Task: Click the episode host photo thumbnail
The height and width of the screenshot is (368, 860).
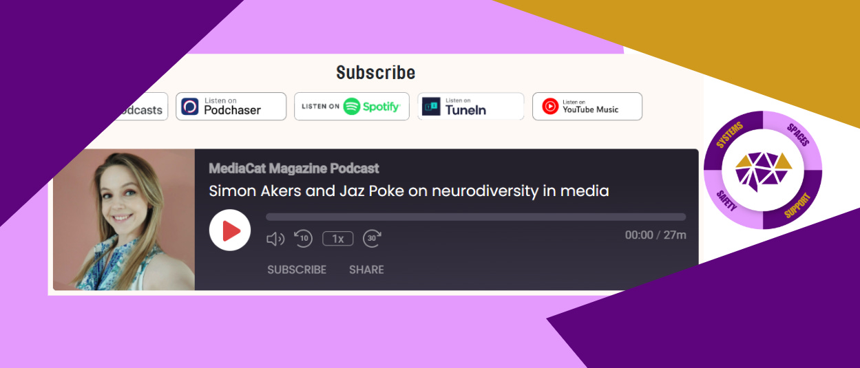Action: (x=124, y=219)
